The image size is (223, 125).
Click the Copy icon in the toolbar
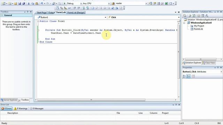click(x=33, y=3)
